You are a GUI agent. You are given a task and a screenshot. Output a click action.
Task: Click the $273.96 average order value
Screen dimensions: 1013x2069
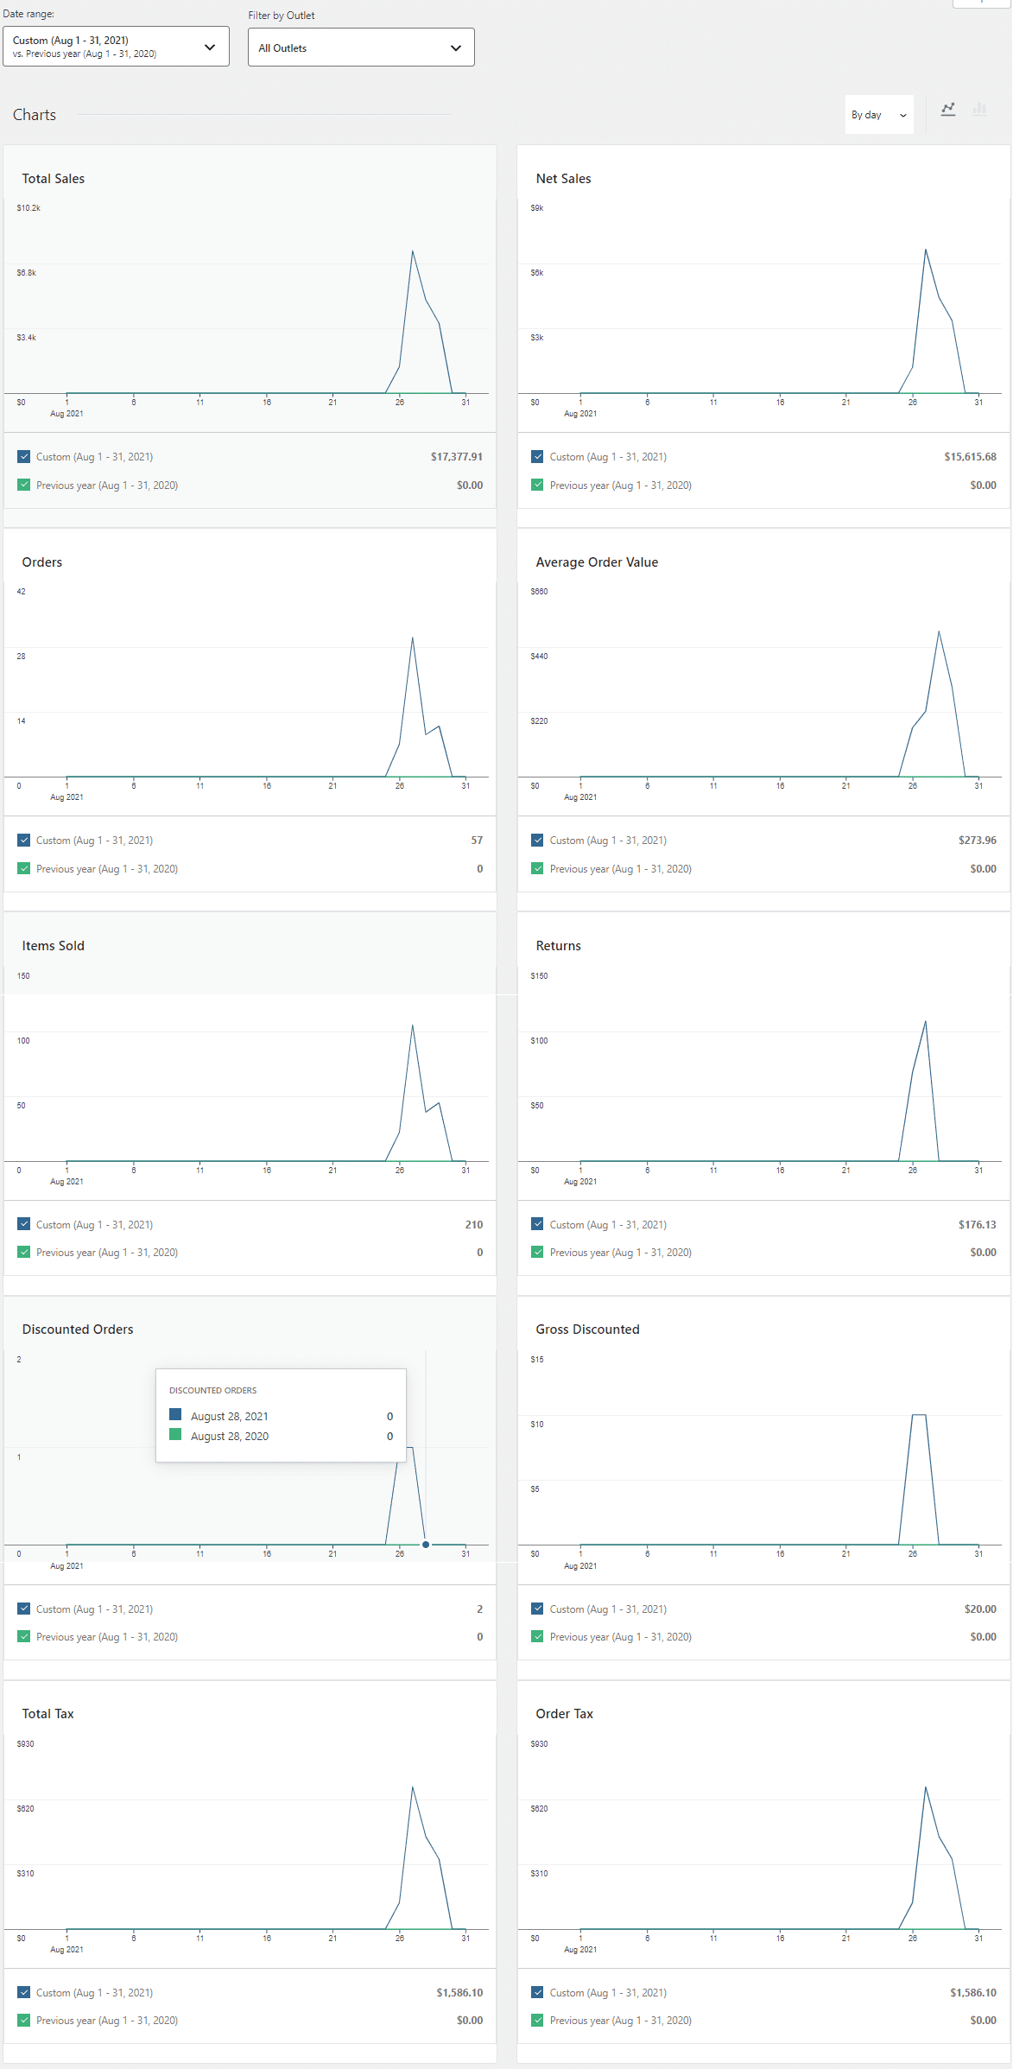pos(978,841)
